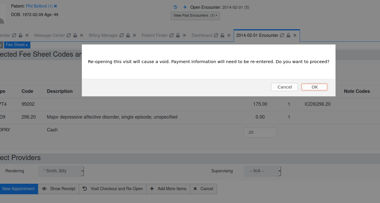Toggle the lock on the Billing Manager tab

[x=128, y=35]
